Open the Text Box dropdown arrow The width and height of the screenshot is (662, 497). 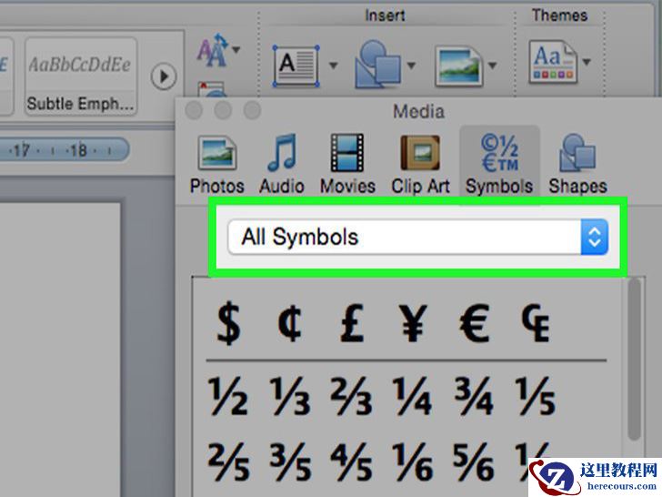[334, 66]
